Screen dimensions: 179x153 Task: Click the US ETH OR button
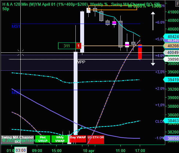pyautogui.click(x=96, y=139)
